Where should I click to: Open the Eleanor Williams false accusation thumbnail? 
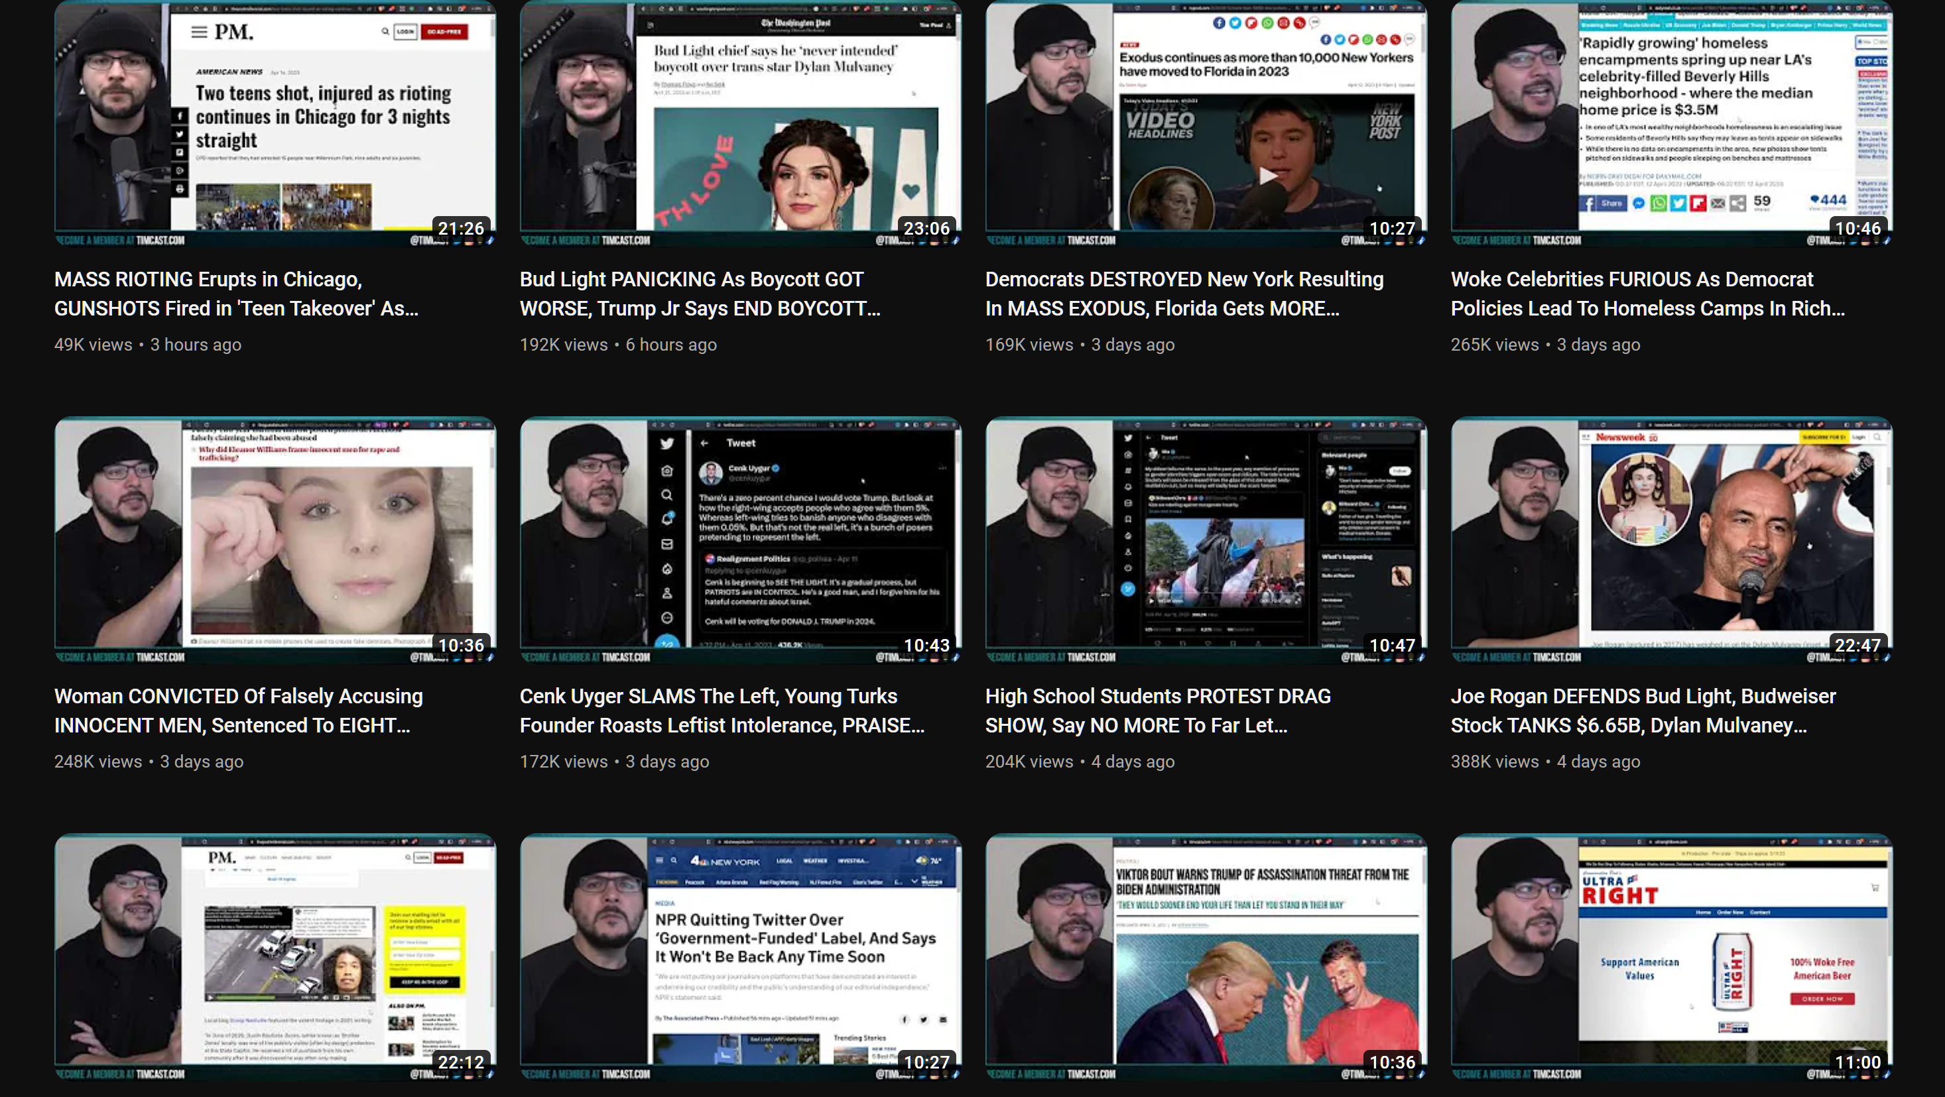coord(275,540)
